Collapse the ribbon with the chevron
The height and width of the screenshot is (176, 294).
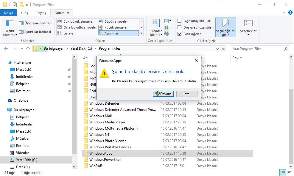(284, 12)
